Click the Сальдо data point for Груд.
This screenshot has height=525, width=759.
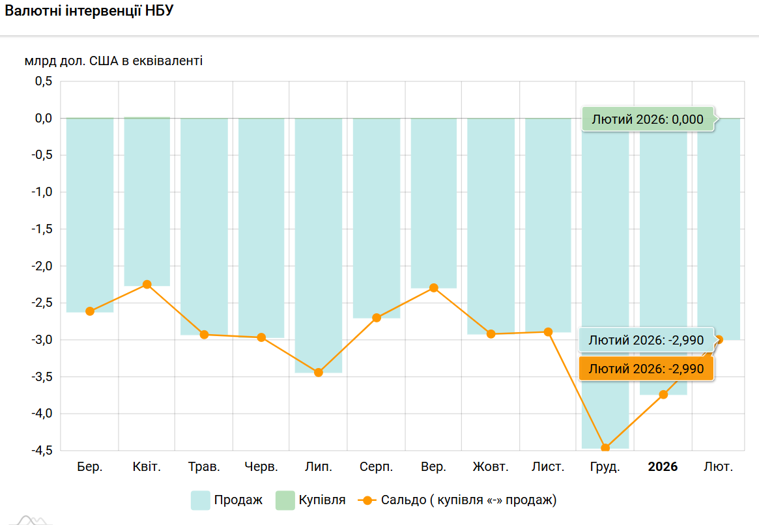click(x=605, y=447)
